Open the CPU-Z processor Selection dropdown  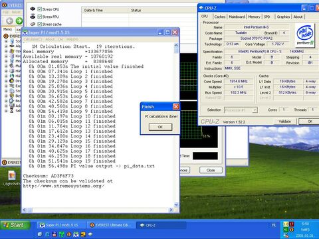pos(241,110)
